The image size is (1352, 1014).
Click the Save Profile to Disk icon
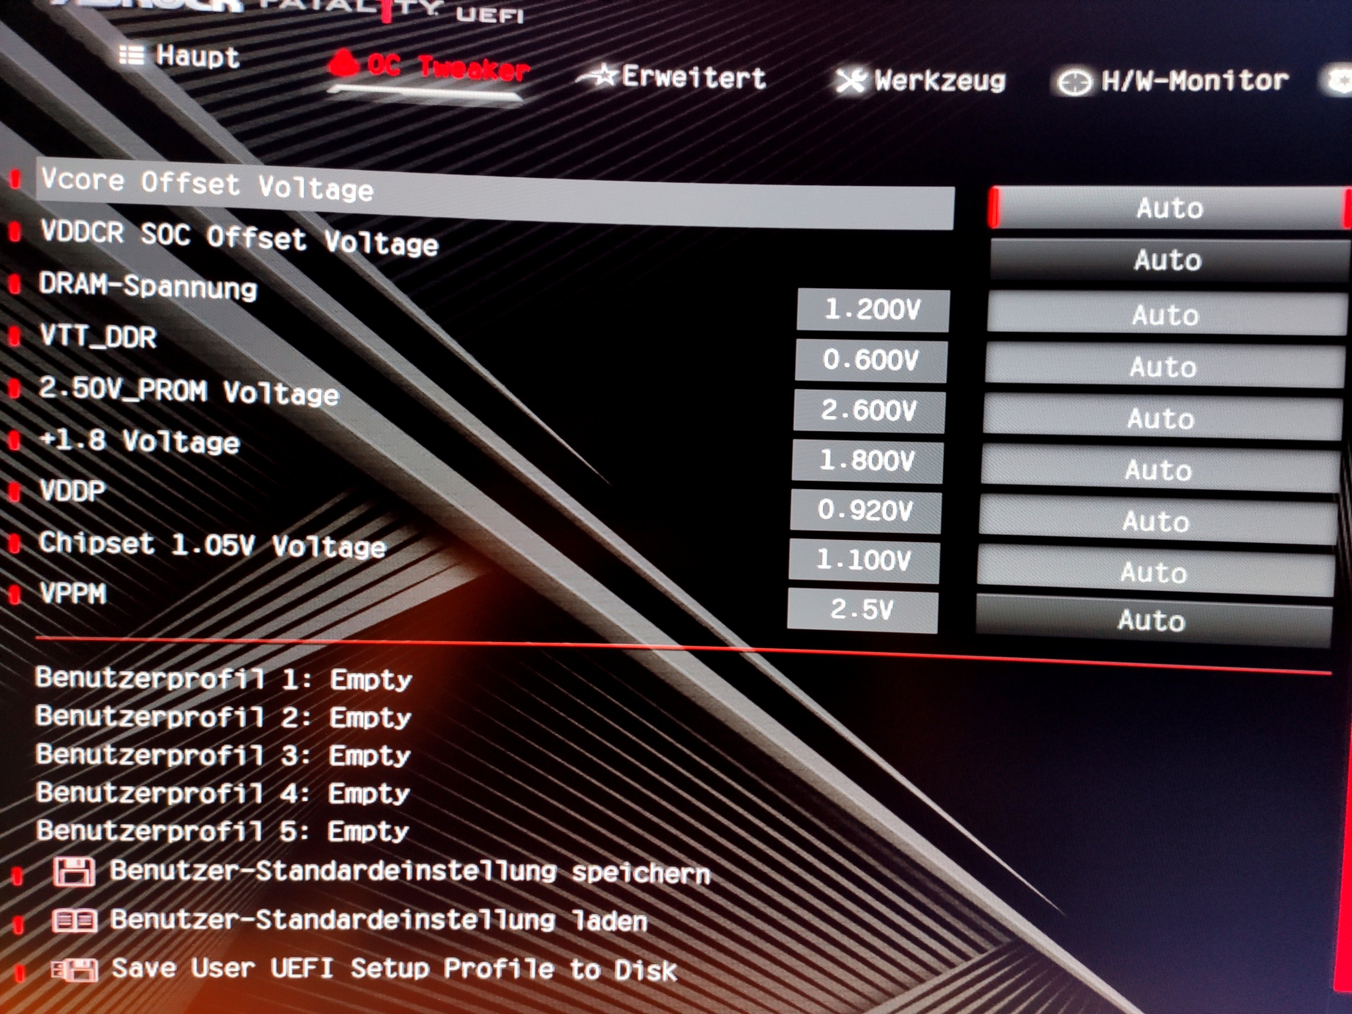75,969
